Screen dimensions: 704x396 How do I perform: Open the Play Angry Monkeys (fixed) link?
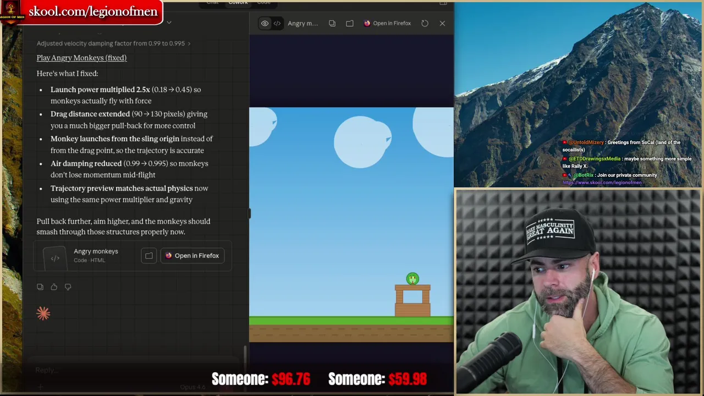tap(81, 58)
